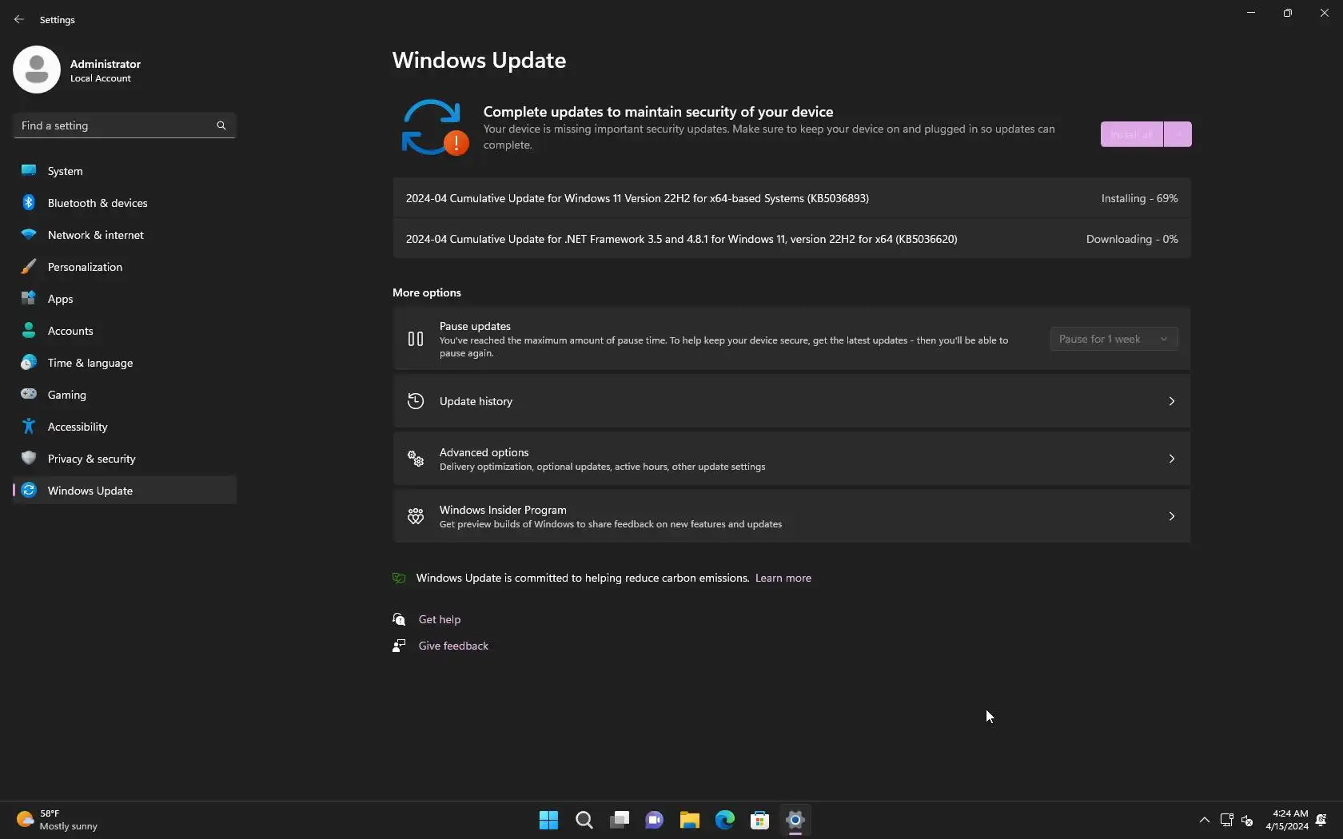This screenshot has height=839, width=1343.
Task: Click the Advanced options gear icon
Action: click(x=416, y=459)
